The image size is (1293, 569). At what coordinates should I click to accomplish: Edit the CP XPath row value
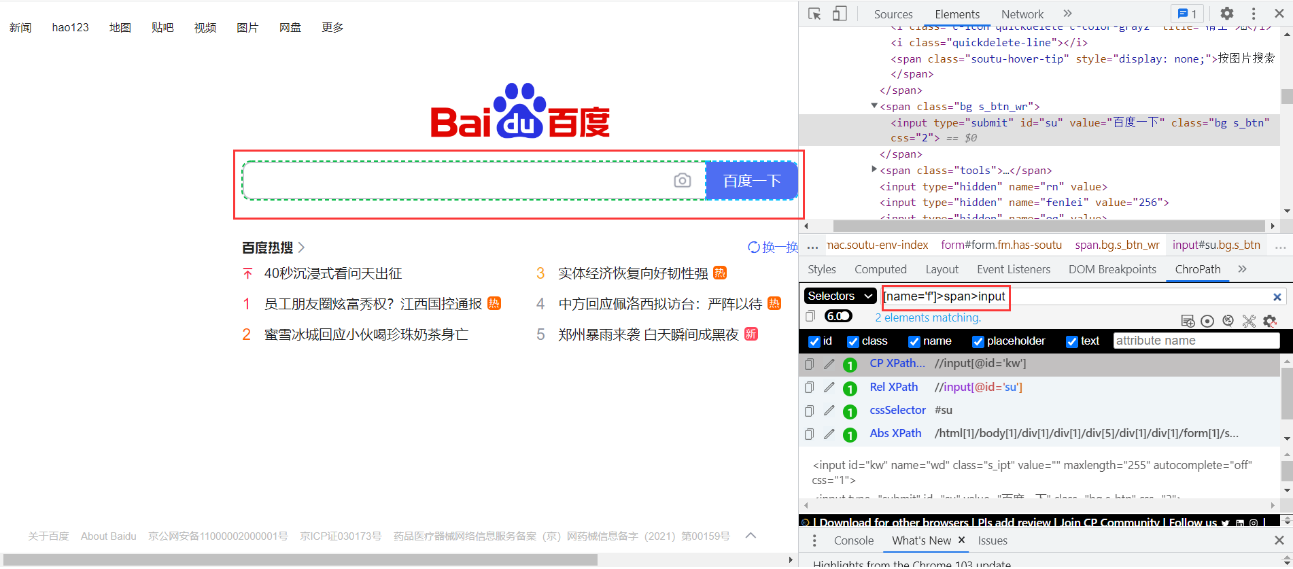[829, 364]
